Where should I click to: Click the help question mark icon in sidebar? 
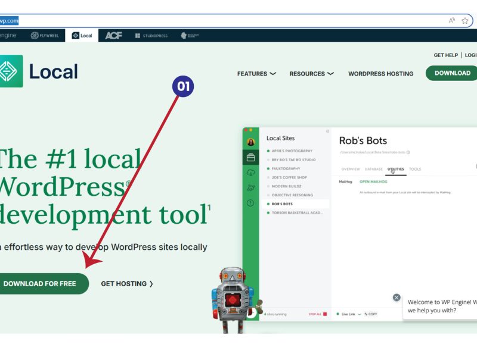[x=250, y=203]
